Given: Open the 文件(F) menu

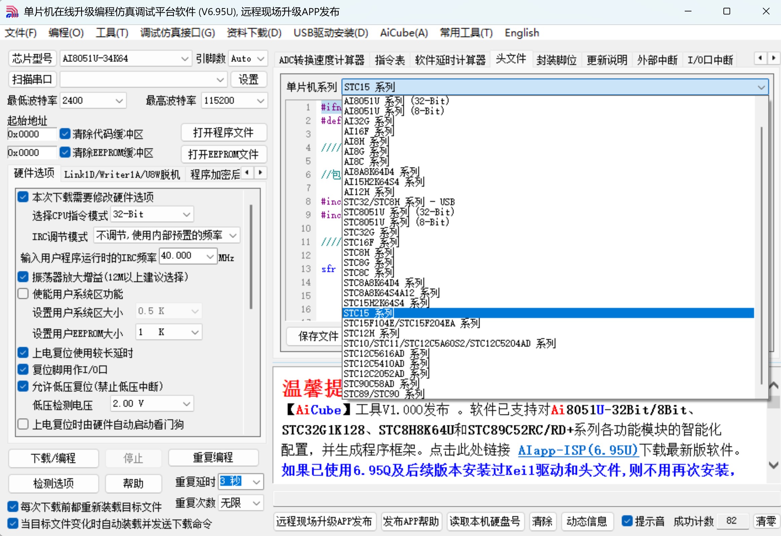Looking at the screenshot, I should pos(21,33).
